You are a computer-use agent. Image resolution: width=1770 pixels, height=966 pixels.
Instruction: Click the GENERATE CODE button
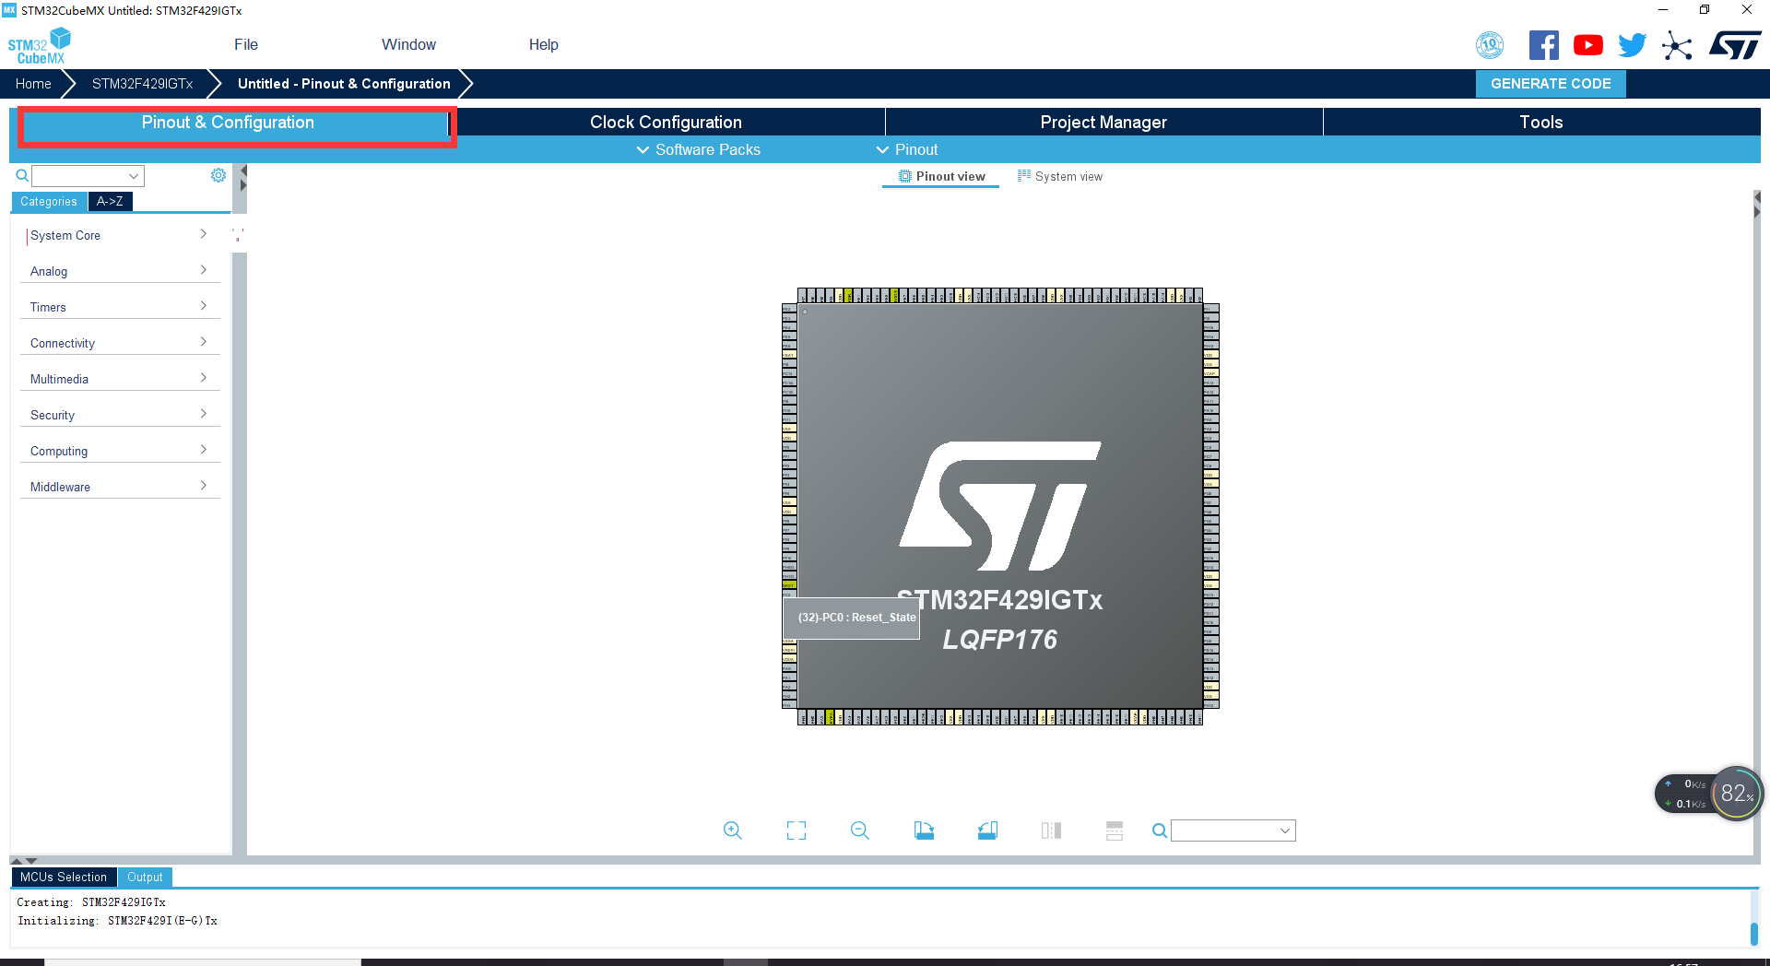1550,83
